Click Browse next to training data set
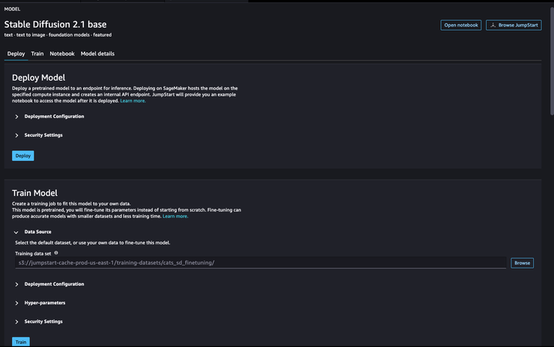The height and width of the screenshot is (347, 554). (x=523, y=263)
